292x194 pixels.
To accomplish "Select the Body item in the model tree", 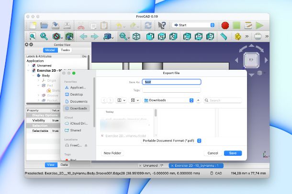I will coord(46,75).
